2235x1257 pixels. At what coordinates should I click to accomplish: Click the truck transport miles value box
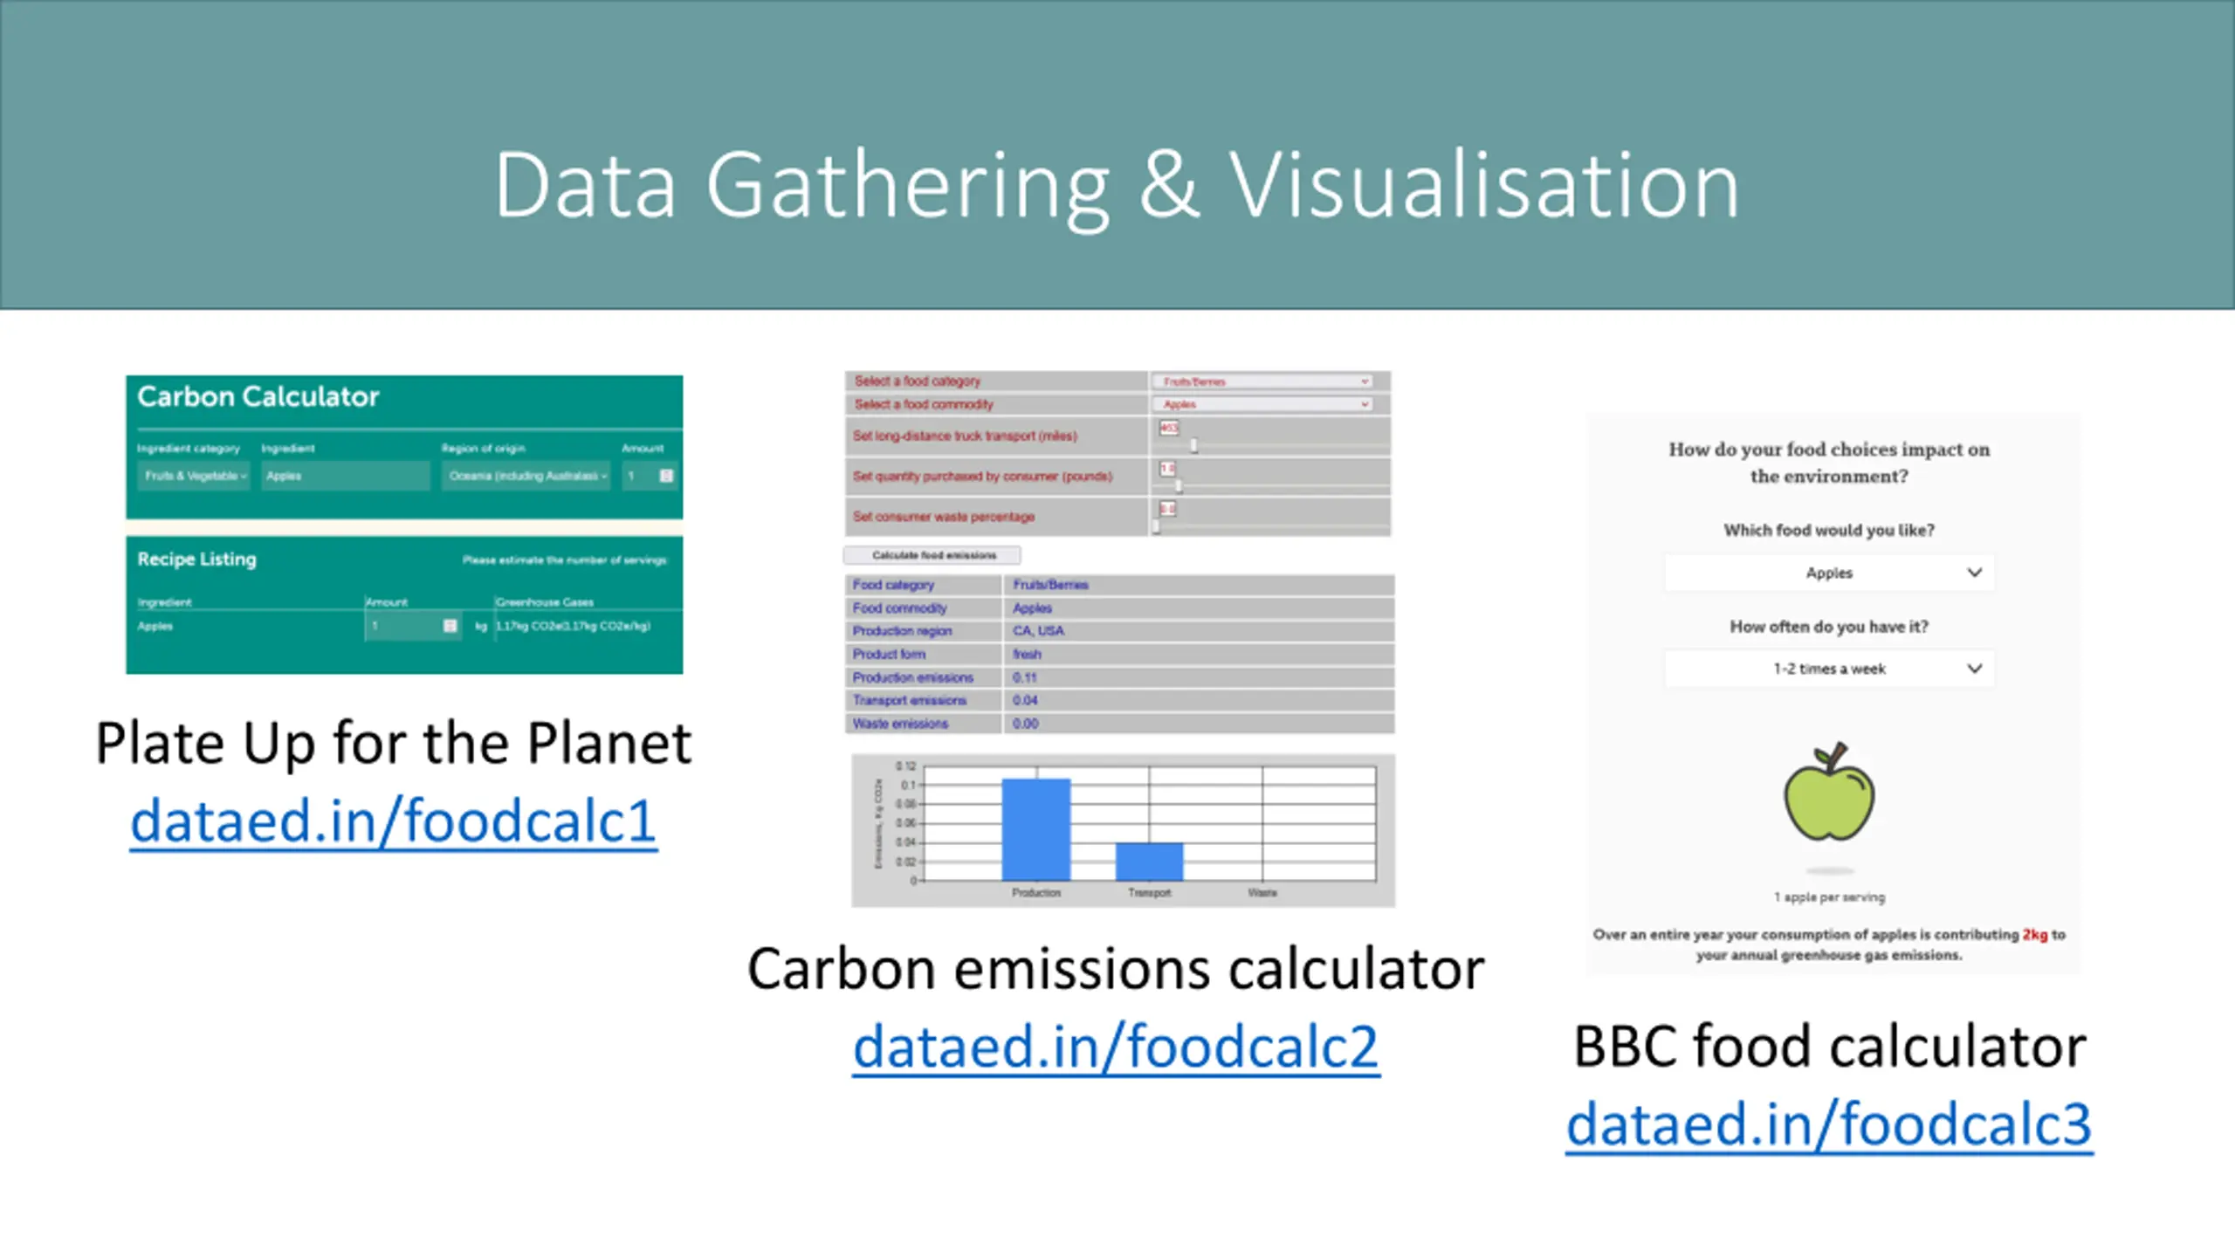click(x=1169, y=428)
